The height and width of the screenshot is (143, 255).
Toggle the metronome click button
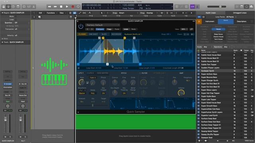pyautogui.click(x=197, y=7)
